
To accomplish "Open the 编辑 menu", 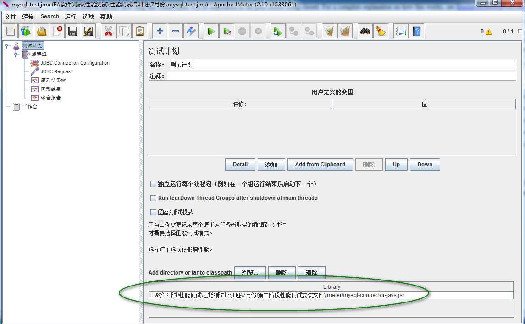I will 28,16.
